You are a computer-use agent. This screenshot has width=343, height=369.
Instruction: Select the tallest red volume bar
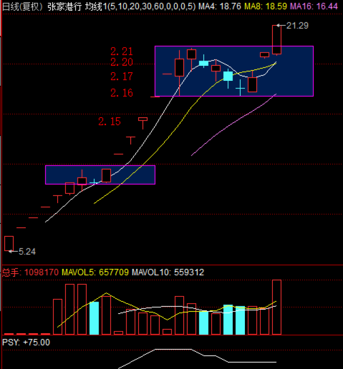pos(277,307)
